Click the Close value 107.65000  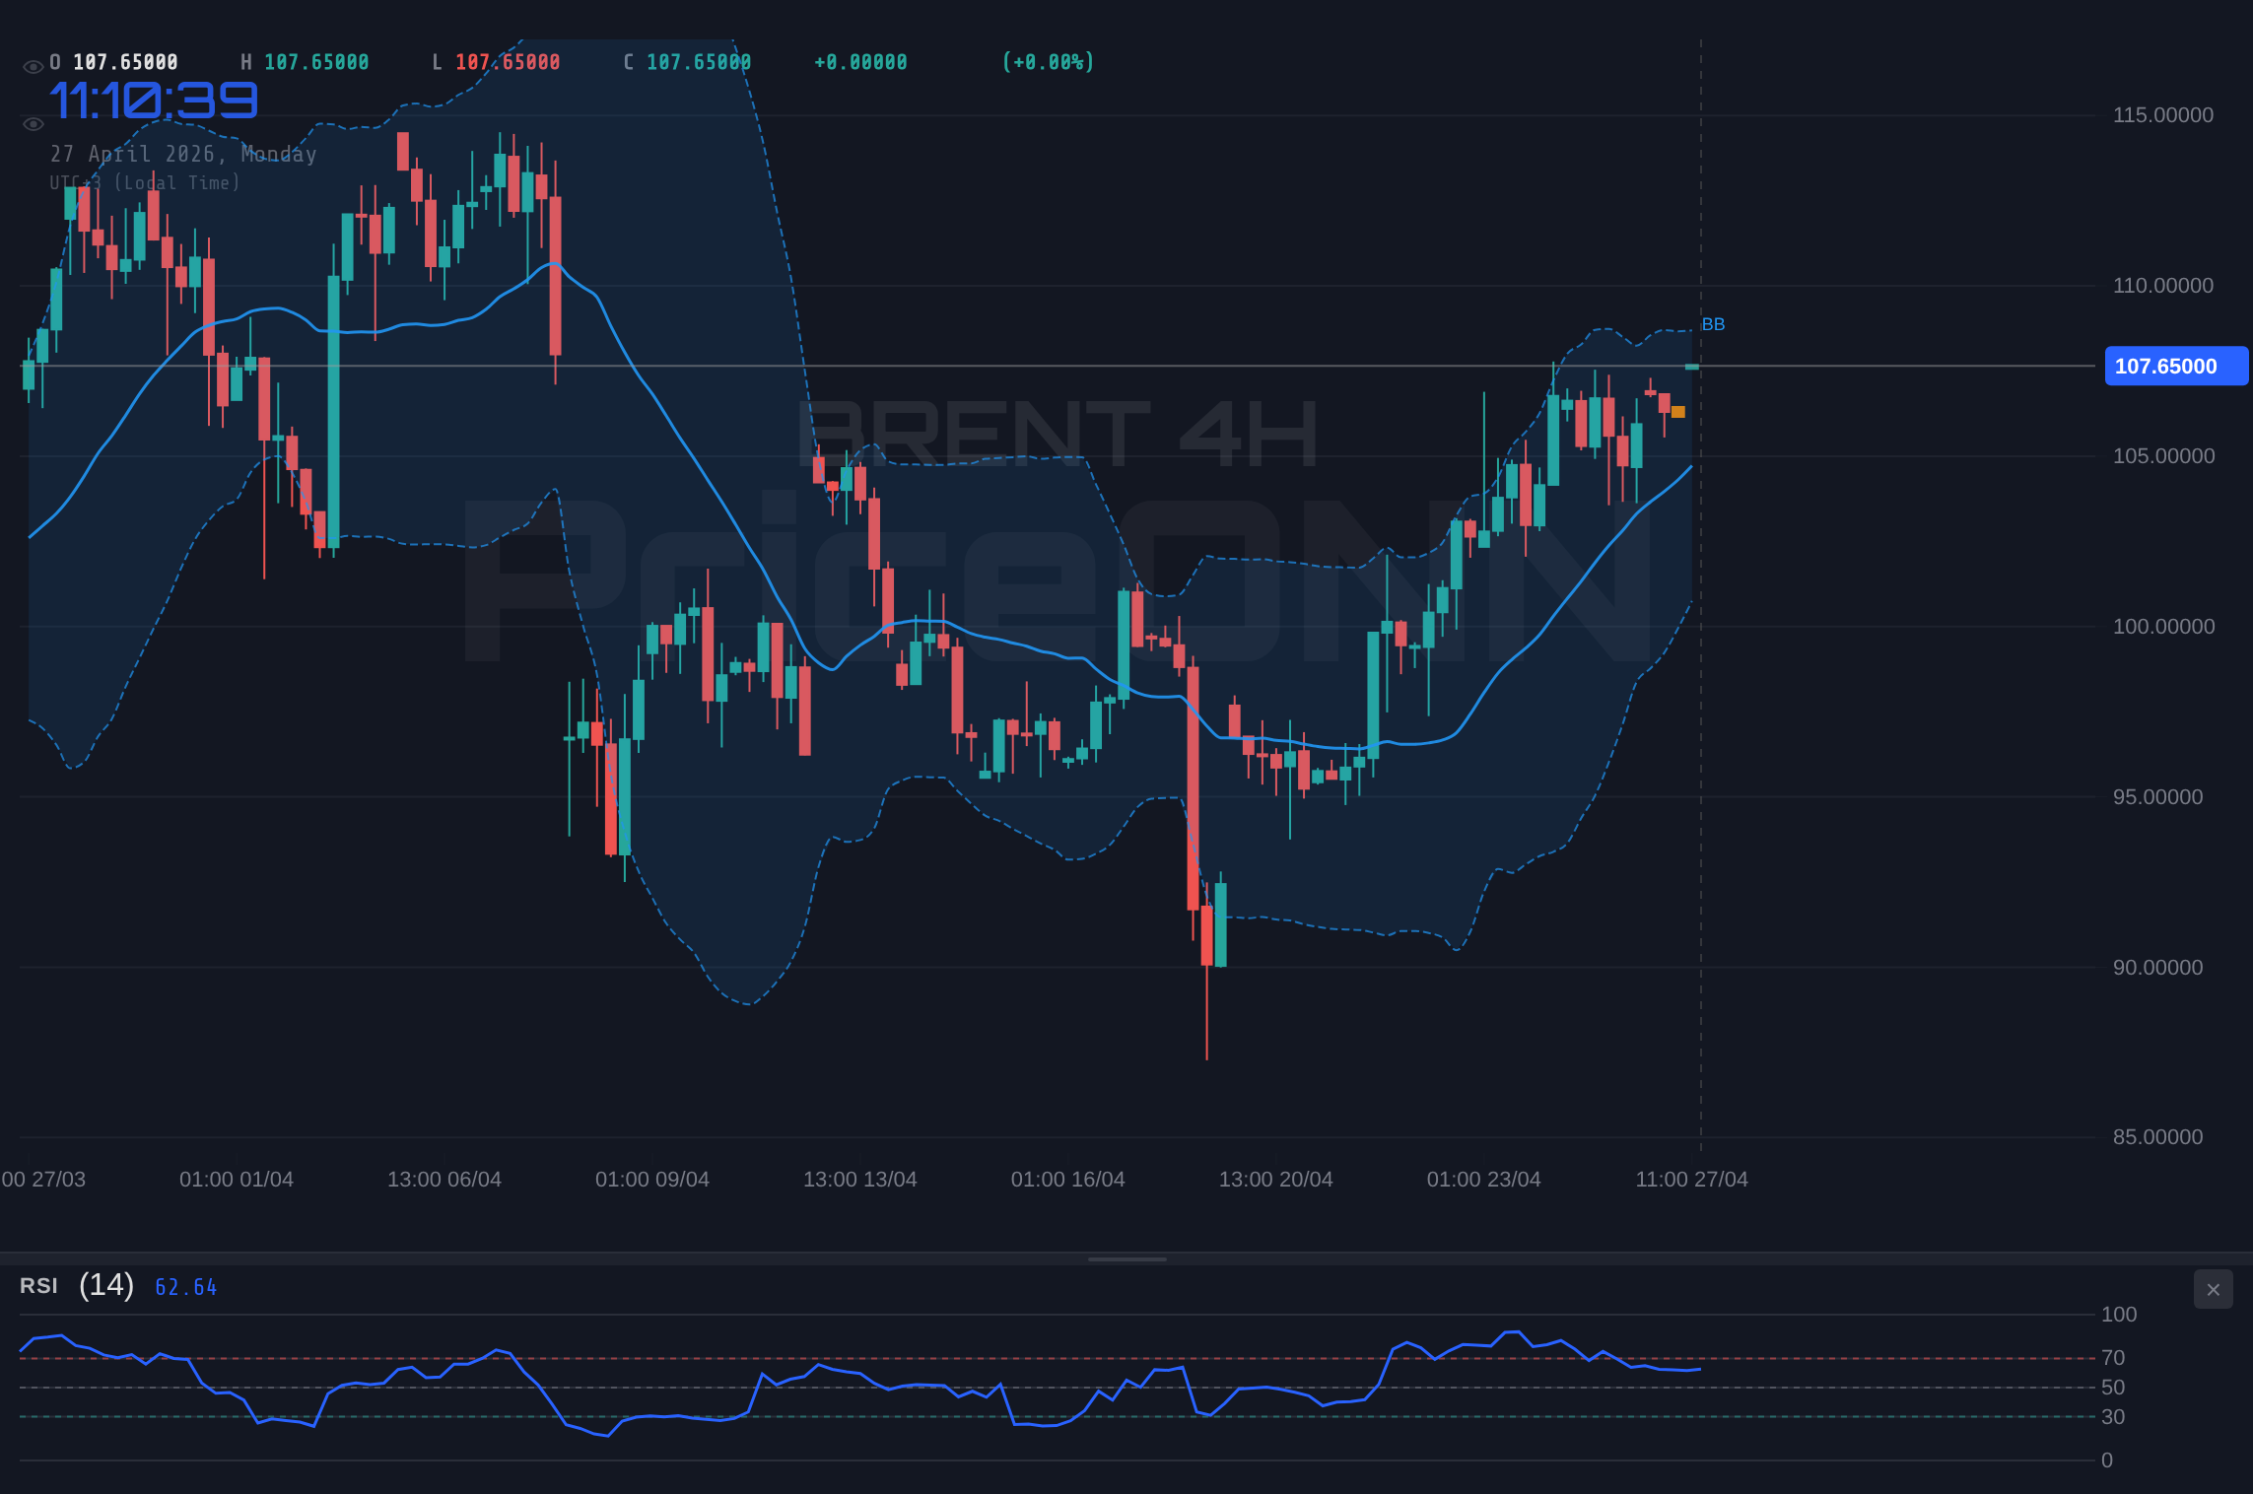tap(699, 62)
